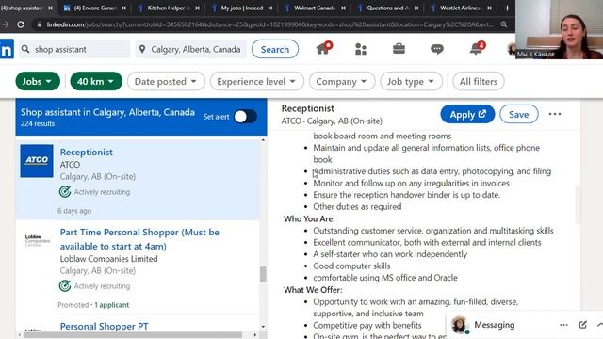Click job list scroll up arrow
The height and width of the screenshot is (339, 603).
coord(263,140)
